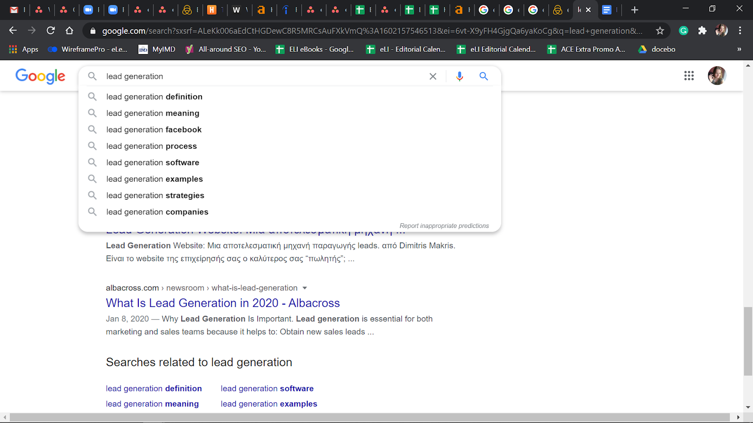Open the Extensions puzzle menu
This screenshot has height=423, width=753.
pyautogui.click(x=702, y=31)
